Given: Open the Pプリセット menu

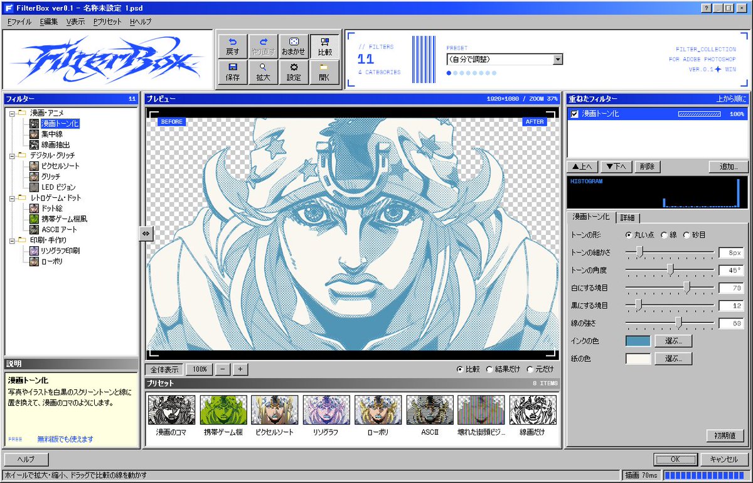Looking at the screenshot, I should click(107, 21).
